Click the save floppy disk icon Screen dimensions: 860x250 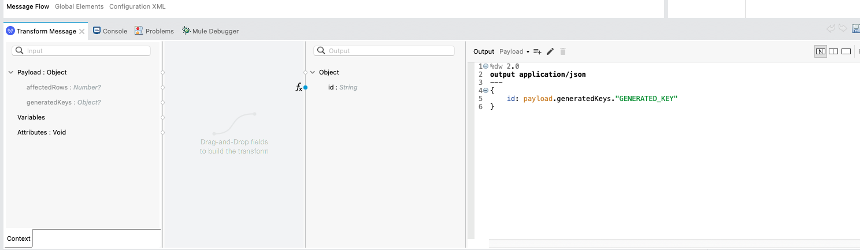click(x=855, y=29)
